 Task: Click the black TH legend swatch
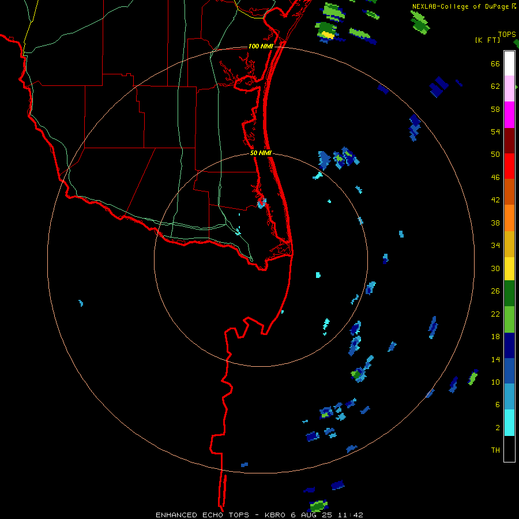tap(509, 449)
